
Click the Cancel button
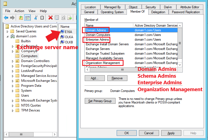(149, 133)
